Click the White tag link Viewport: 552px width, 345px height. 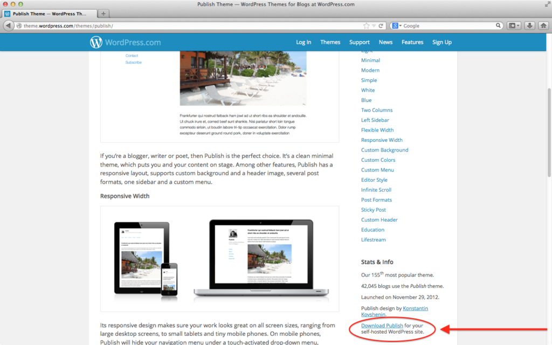coord(368,90)
